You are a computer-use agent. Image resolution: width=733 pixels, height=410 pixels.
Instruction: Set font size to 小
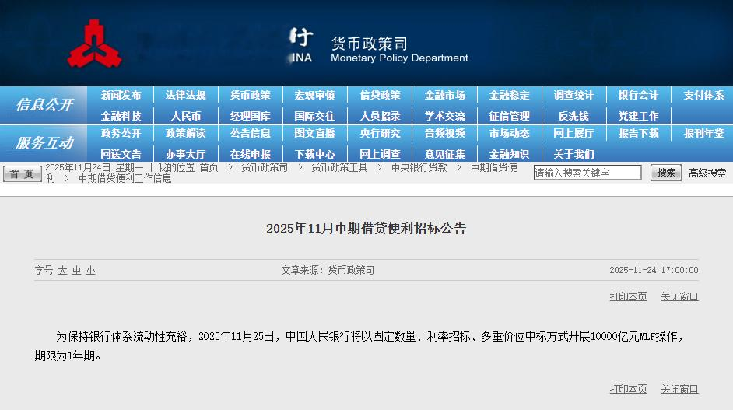pyautogui.click(x=91, y=270)
